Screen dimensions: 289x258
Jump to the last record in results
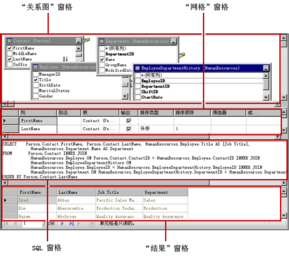(x=71, y=223)
